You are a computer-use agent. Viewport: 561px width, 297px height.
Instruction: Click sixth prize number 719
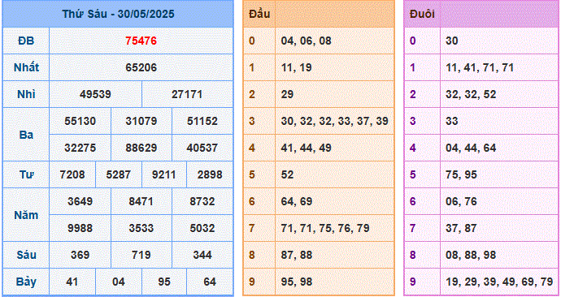(x=141, y=255)
